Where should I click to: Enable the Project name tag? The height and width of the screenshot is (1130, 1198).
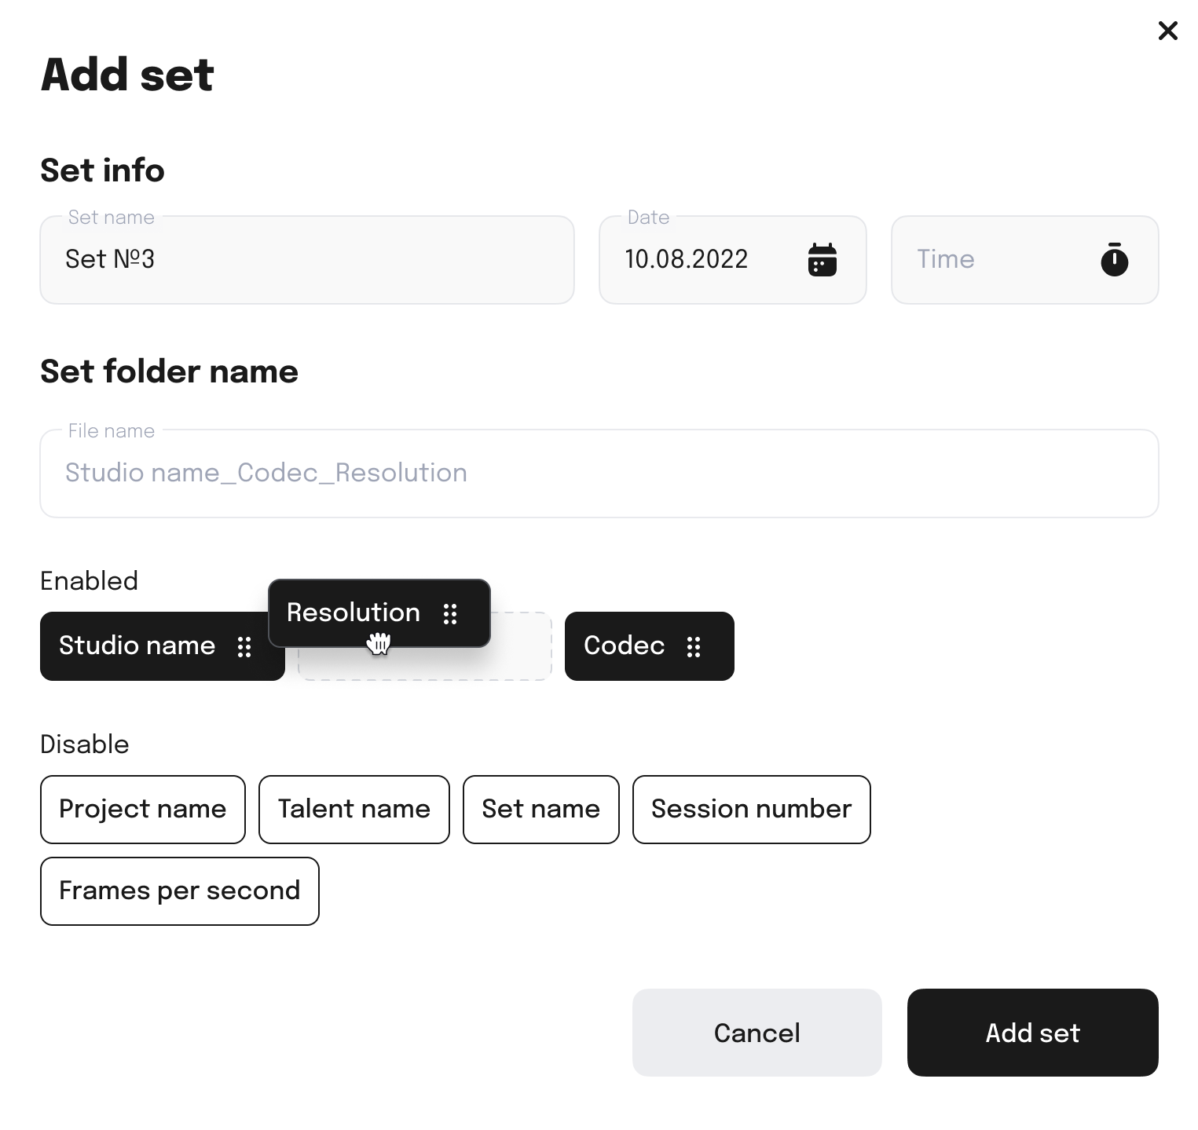[x=143, y=810]
